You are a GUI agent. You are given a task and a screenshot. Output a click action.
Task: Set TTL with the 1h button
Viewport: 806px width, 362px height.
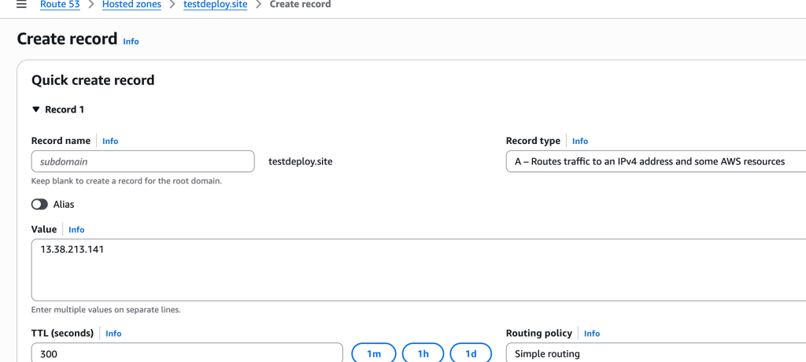423,353
